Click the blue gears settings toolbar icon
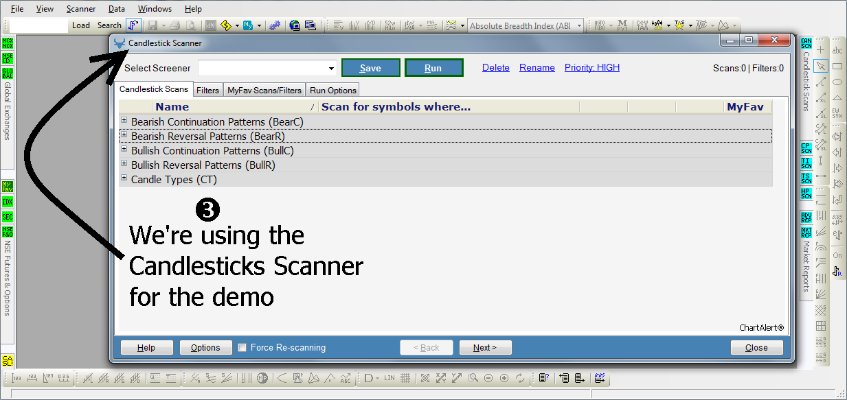 275,25
